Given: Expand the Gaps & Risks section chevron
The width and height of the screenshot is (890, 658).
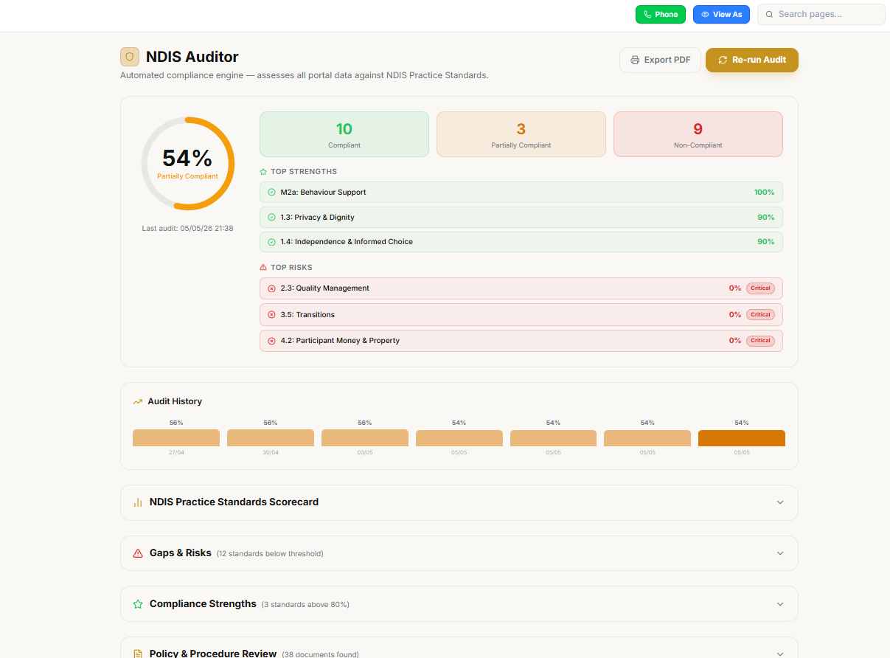Looking at the screenshot, I should point(780,553).
